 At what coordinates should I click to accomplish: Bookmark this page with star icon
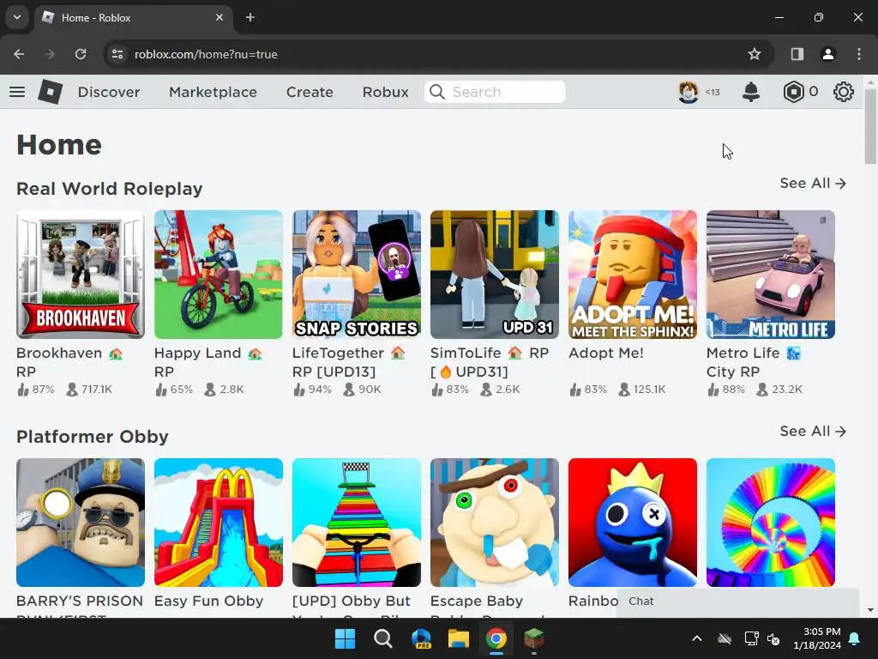[755, 54]
